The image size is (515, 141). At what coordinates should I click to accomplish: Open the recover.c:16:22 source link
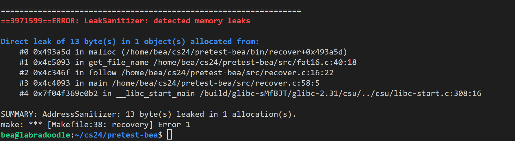point(227,73)
